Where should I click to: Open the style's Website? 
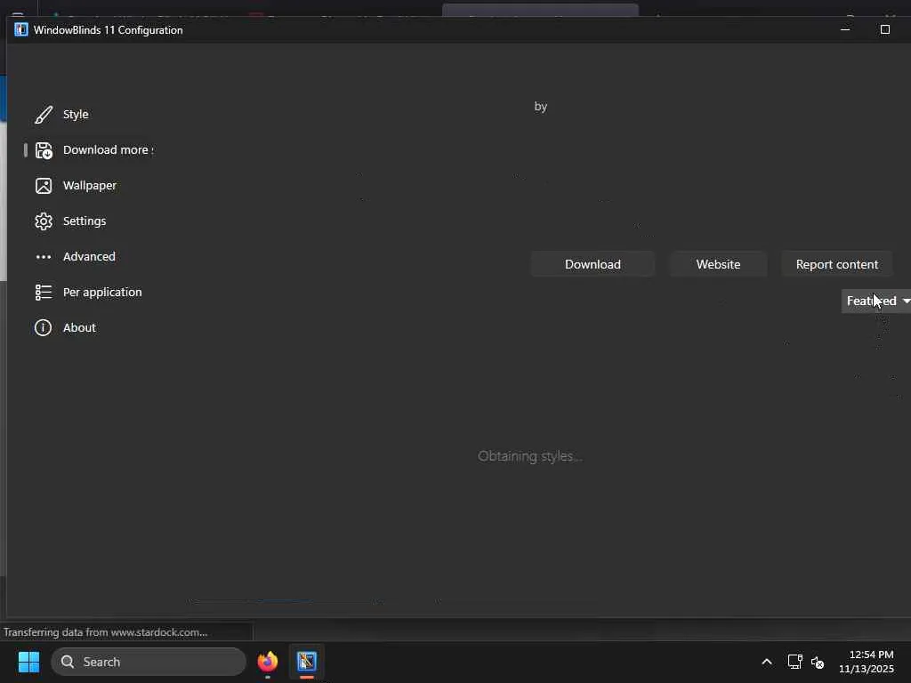718,264
